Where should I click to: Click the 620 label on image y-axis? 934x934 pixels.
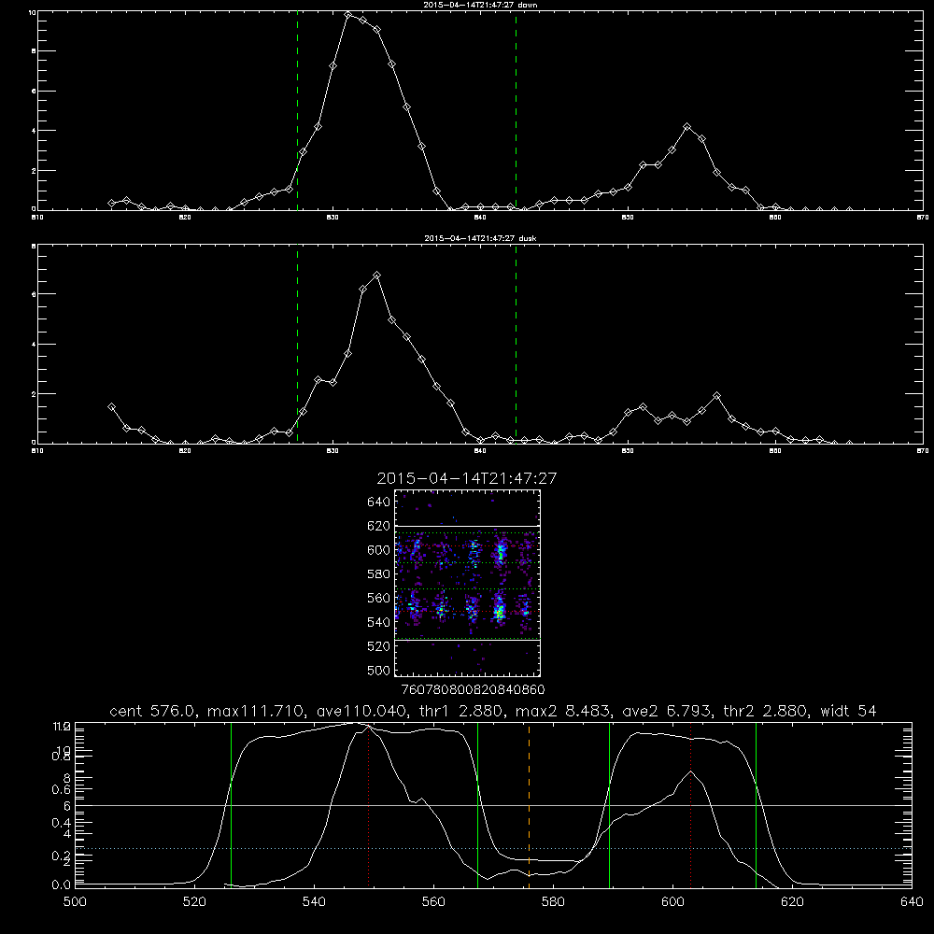(378, 526)
